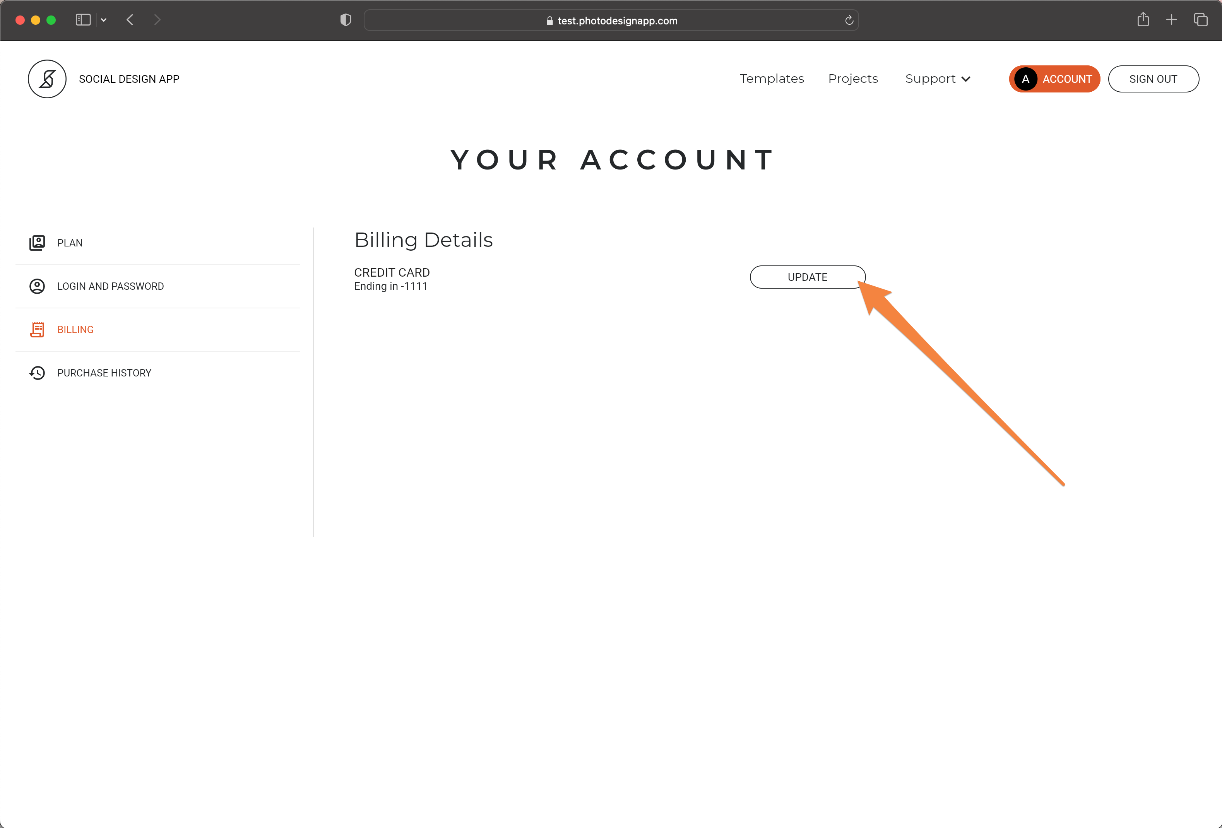1222x828 pixels.
Task: Click the 'Ending in -1111' text
Action: pyautogui.click(x=391, y=287)
